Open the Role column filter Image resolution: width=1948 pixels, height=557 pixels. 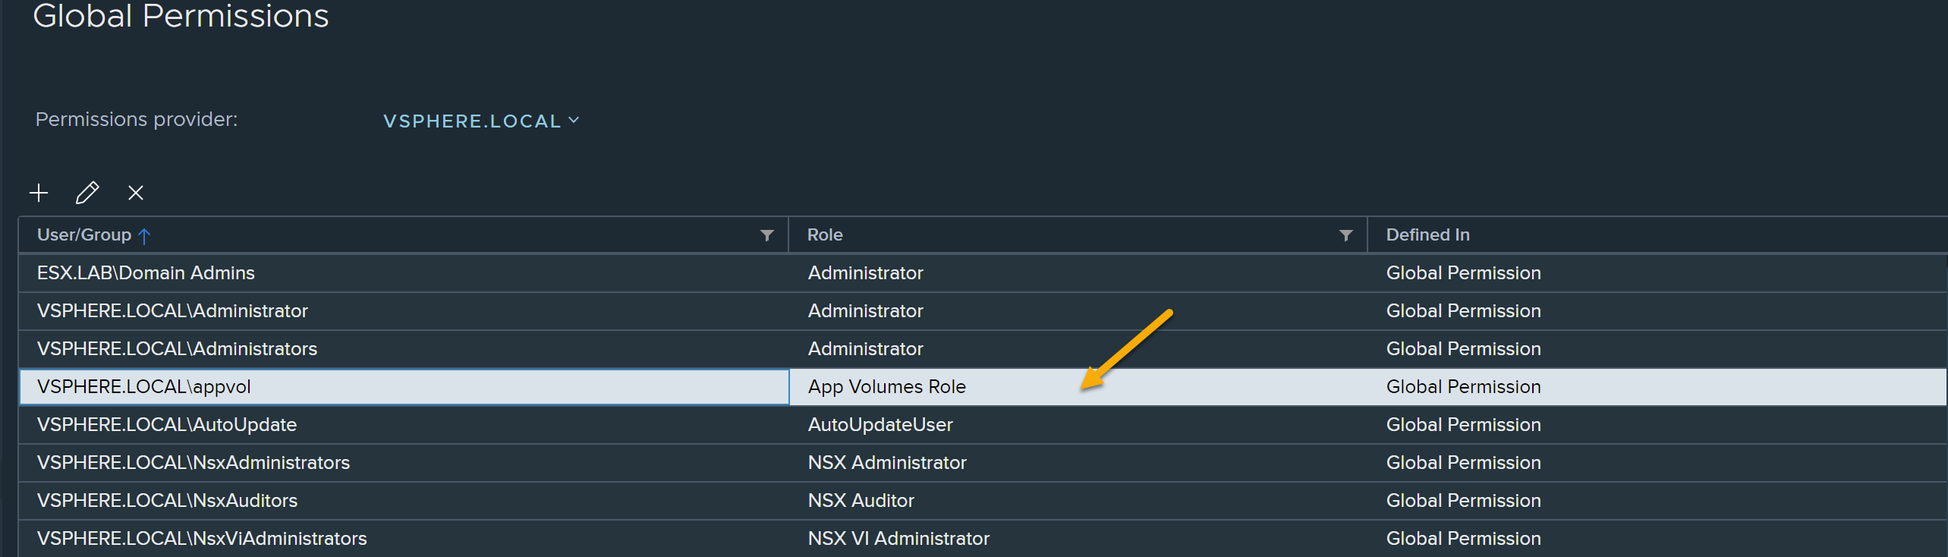(1346, 235)
